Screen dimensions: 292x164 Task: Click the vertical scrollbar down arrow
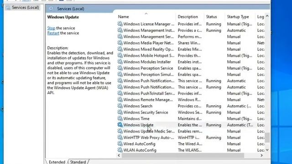(267, 150)
